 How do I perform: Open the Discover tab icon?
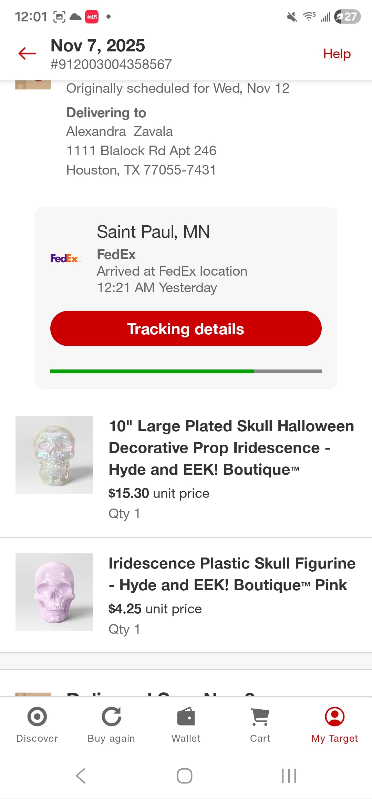click(x=37, y=717)
